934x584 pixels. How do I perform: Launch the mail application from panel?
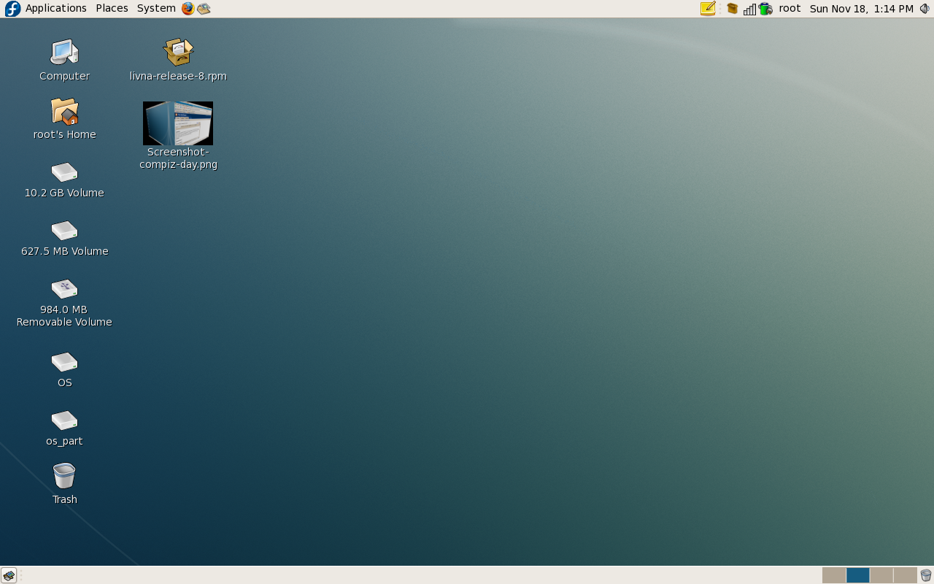click(x=204, y=9)
